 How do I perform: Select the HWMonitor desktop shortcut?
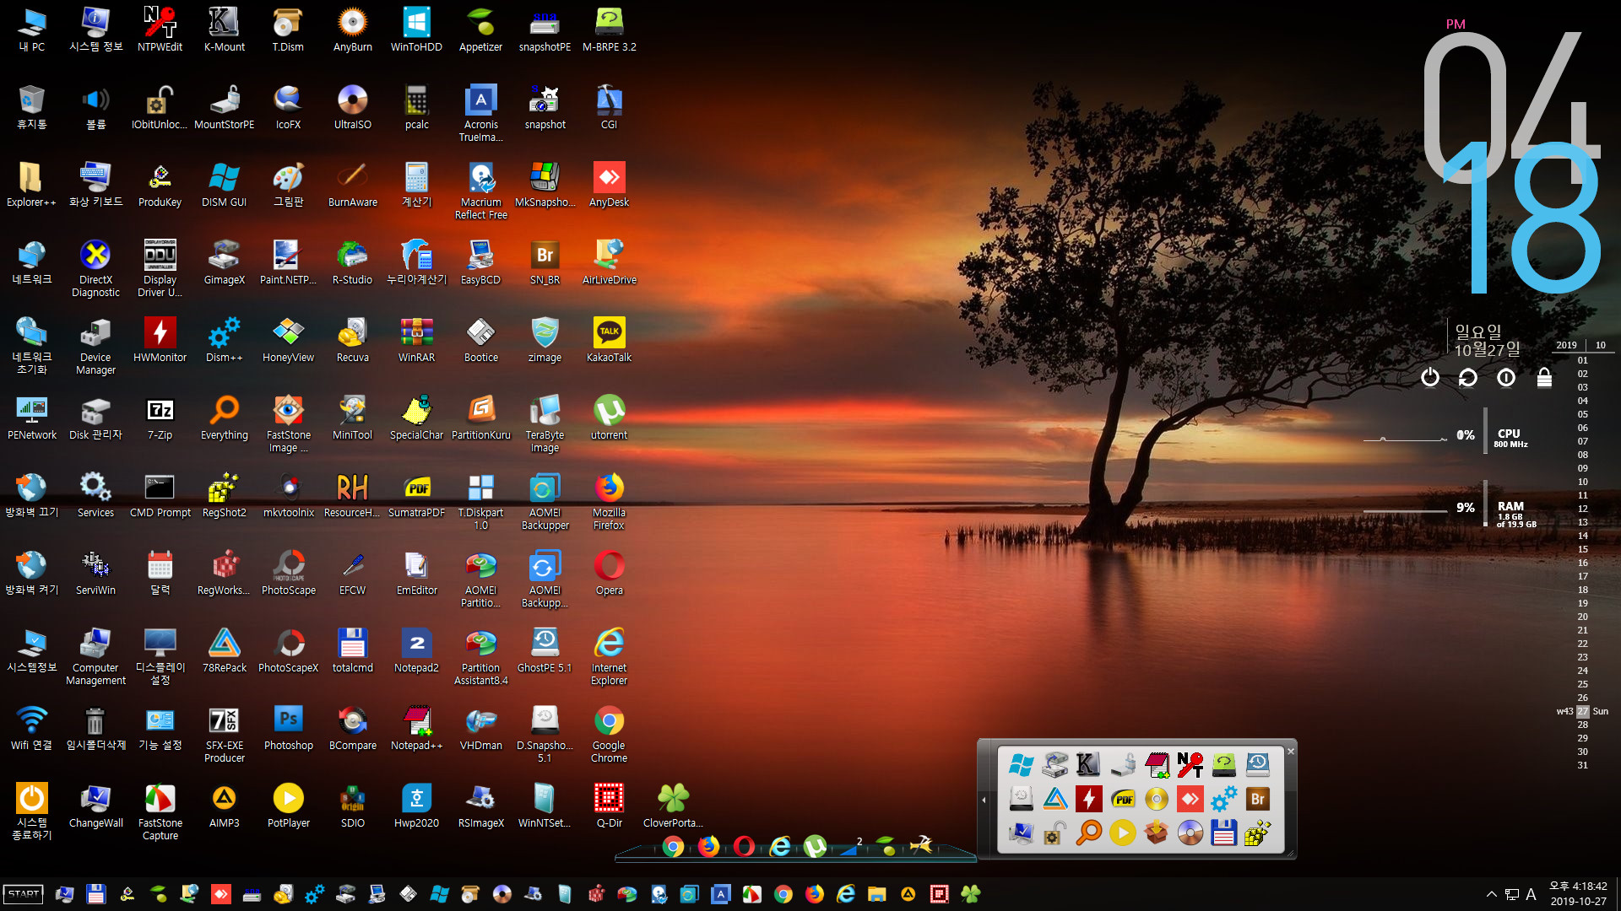tap(160, 340)
